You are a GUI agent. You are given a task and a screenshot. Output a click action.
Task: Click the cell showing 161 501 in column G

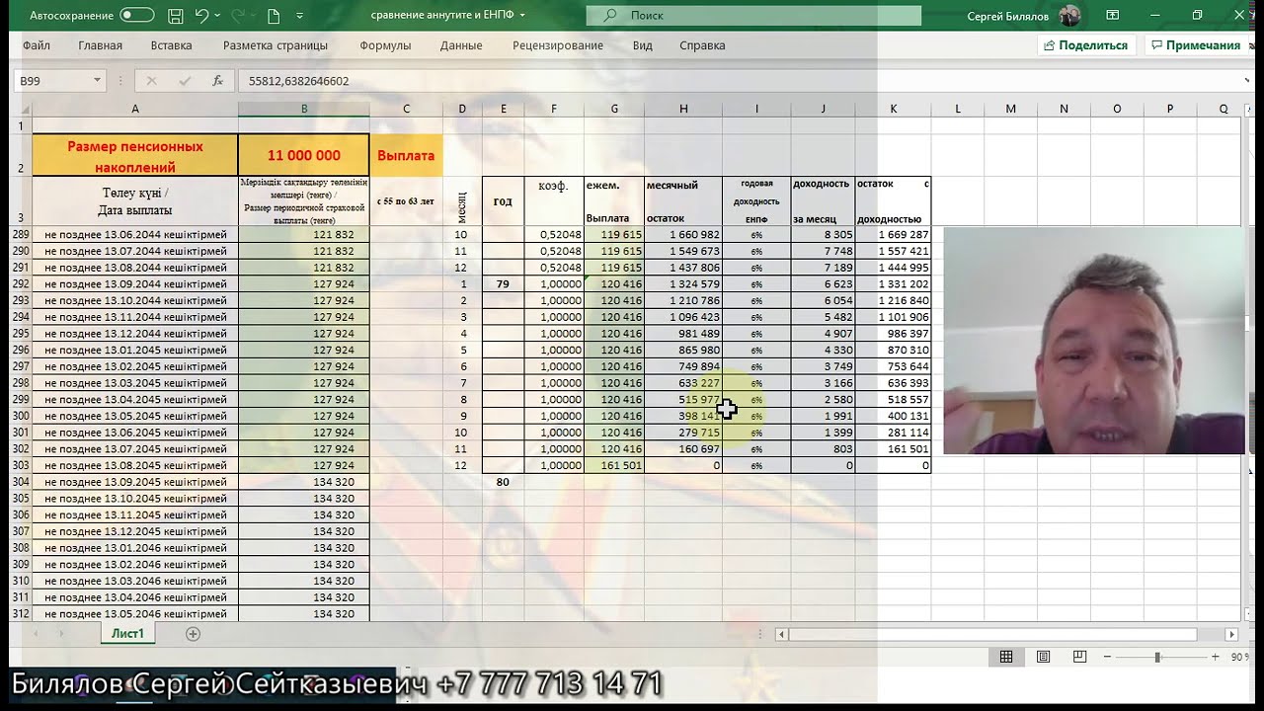coord(614,465)
